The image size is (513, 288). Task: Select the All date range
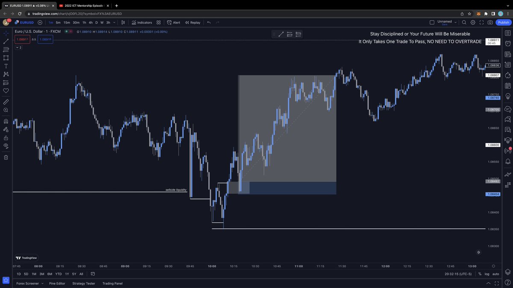(x=81, y=274)
